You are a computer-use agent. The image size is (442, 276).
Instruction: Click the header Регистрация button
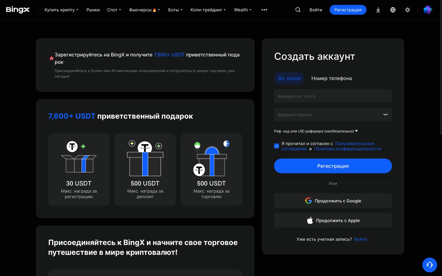pos(348,10)
